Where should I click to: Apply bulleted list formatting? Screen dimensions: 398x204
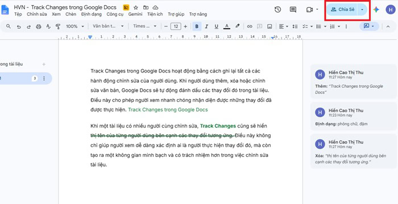pos(318,26)
